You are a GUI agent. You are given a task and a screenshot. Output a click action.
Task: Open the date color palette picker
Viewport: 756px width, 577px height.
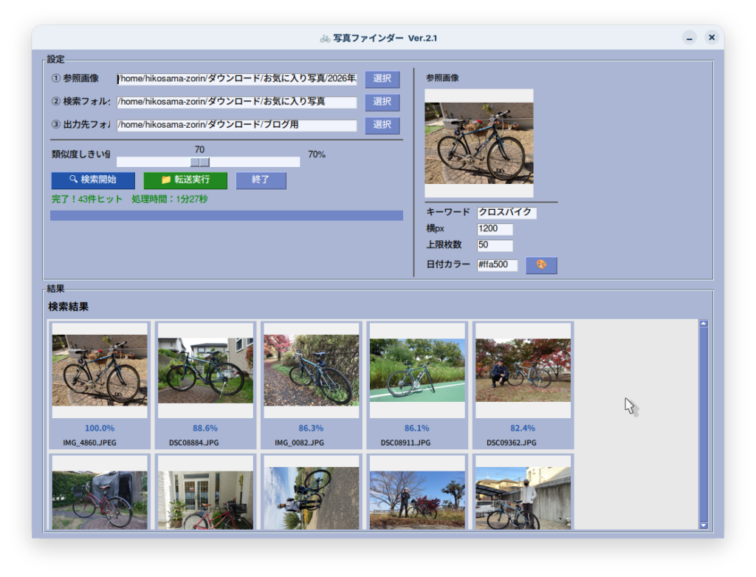point(541,265)
